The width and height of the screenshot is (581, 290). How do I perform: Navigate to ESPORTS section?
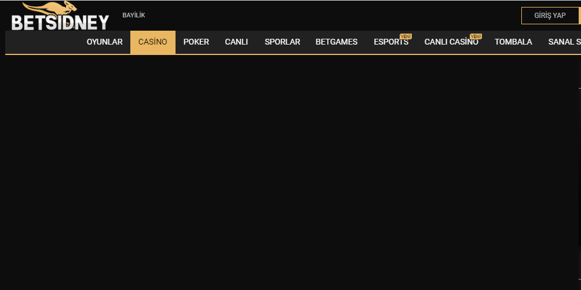point(391,42)
